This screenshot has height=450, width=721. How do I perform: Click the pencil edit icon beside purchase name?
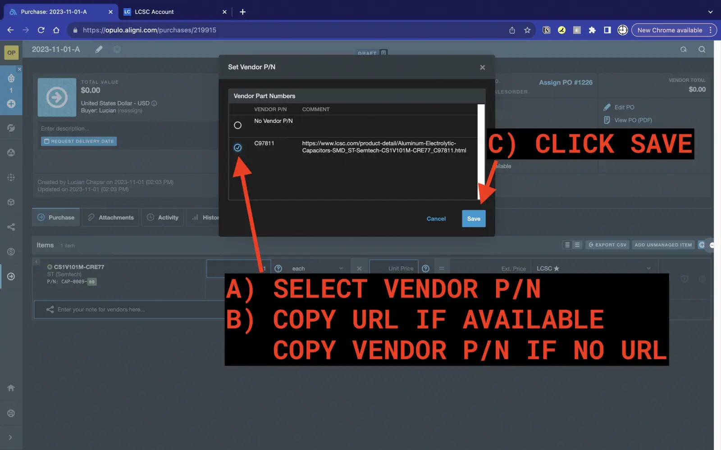tap(99, 49)
